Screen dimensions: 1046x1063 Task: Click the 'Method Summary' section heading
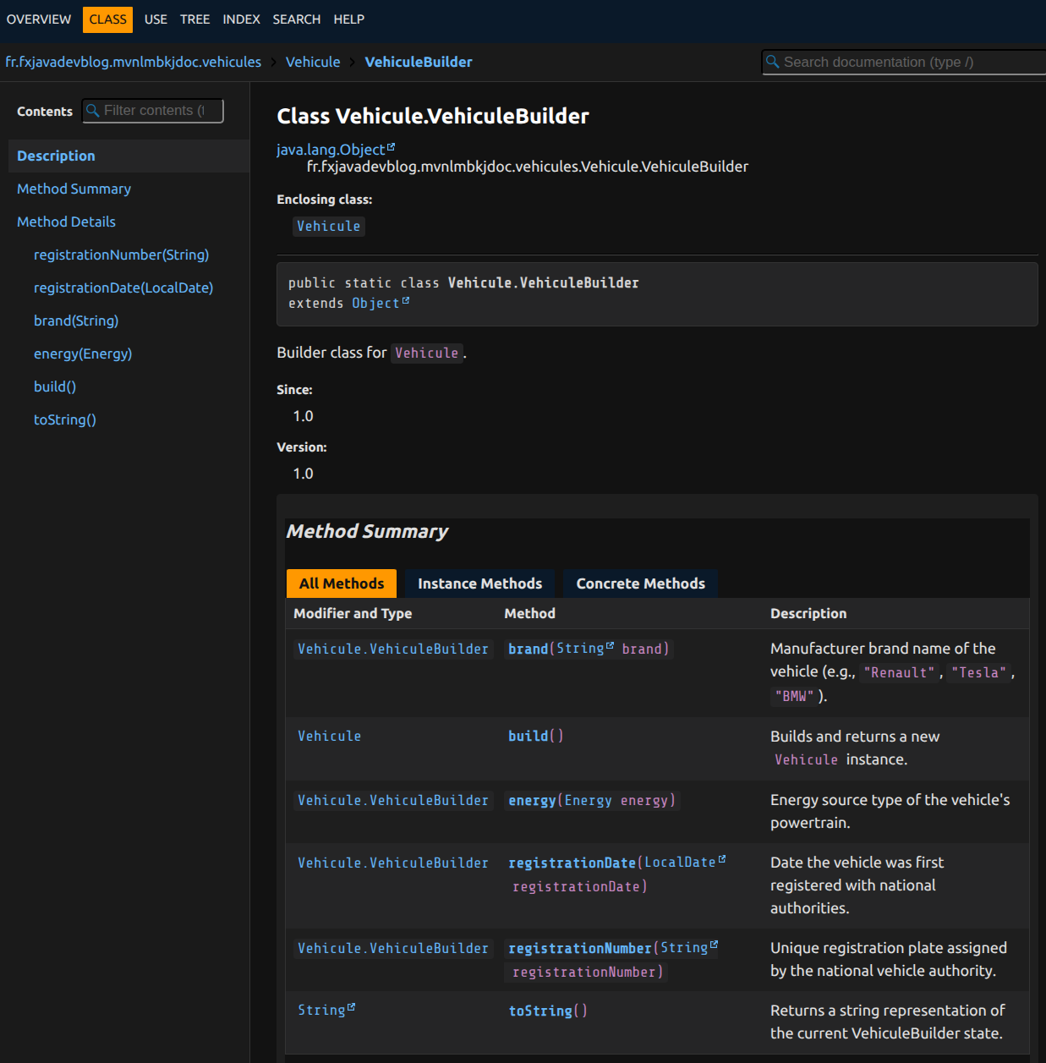pos(367,531)
